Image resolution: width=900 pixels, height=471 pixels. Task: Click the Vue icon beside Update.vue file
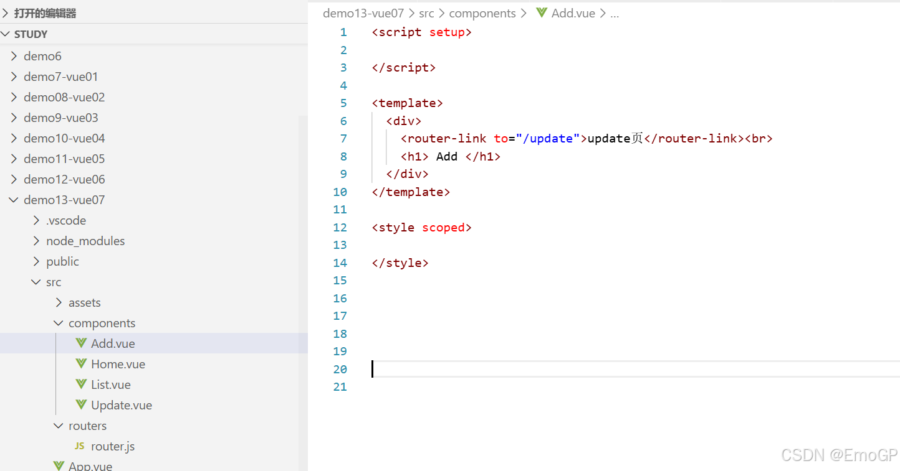pos(81,405)
